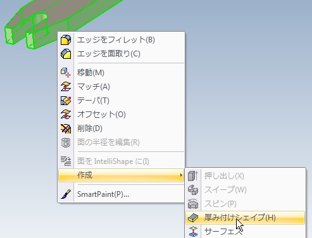This screenshot has width=312, height=238.
Task: Select オフセット(O) from context menu
Action: coord(122,115)
